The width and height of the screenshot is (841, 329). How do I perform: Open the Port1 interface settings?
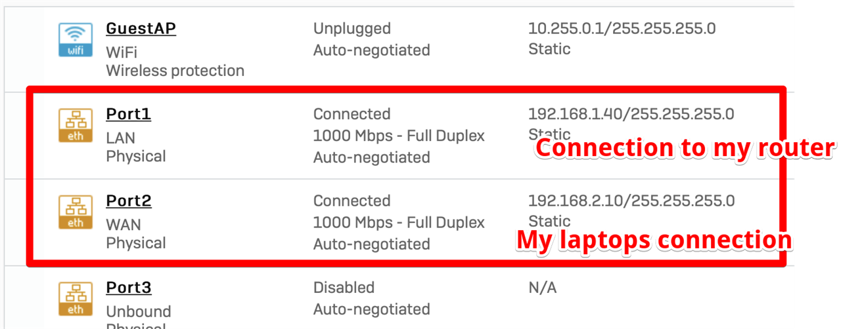[x=129, y=114]
